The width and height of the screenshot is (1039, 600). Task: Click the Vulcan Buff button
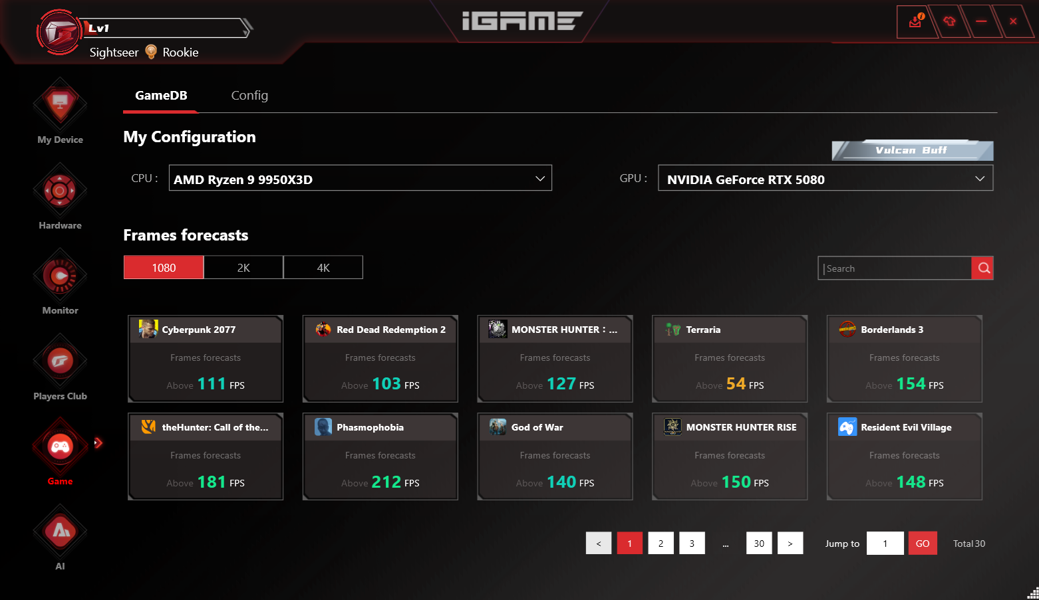point(912,150)
